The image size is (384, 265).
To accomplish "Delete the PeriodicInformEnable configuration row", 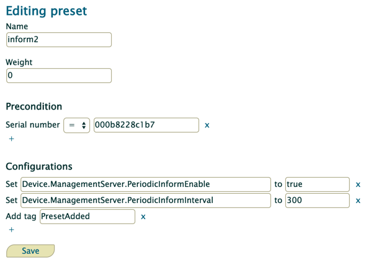I will coord(358,185).
